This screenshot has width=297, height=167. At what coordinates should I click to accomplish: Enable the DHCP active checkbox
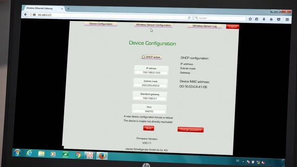point(143,57)
